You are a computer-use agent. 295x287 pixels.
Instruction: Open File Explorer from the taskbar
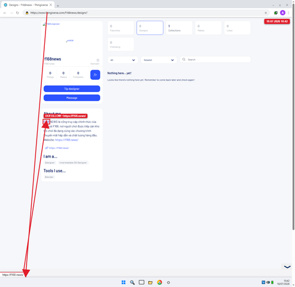pos(150,282)
